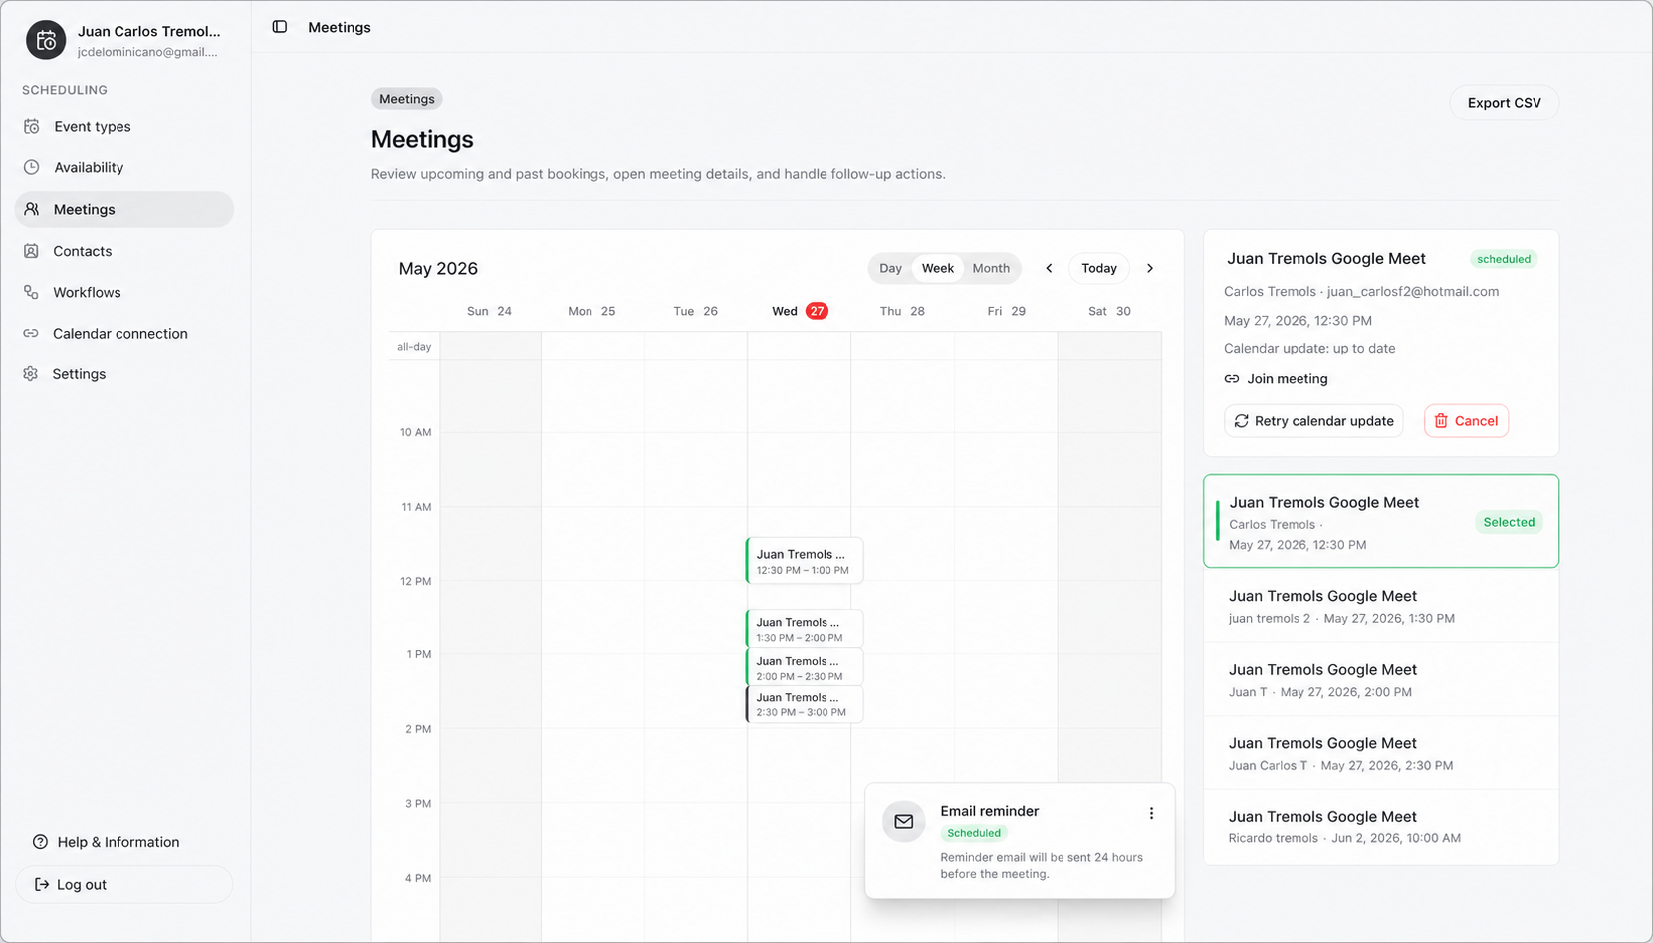Cancel the selected meeting
1653x943 pixels.
click(x=1466, y=421)
